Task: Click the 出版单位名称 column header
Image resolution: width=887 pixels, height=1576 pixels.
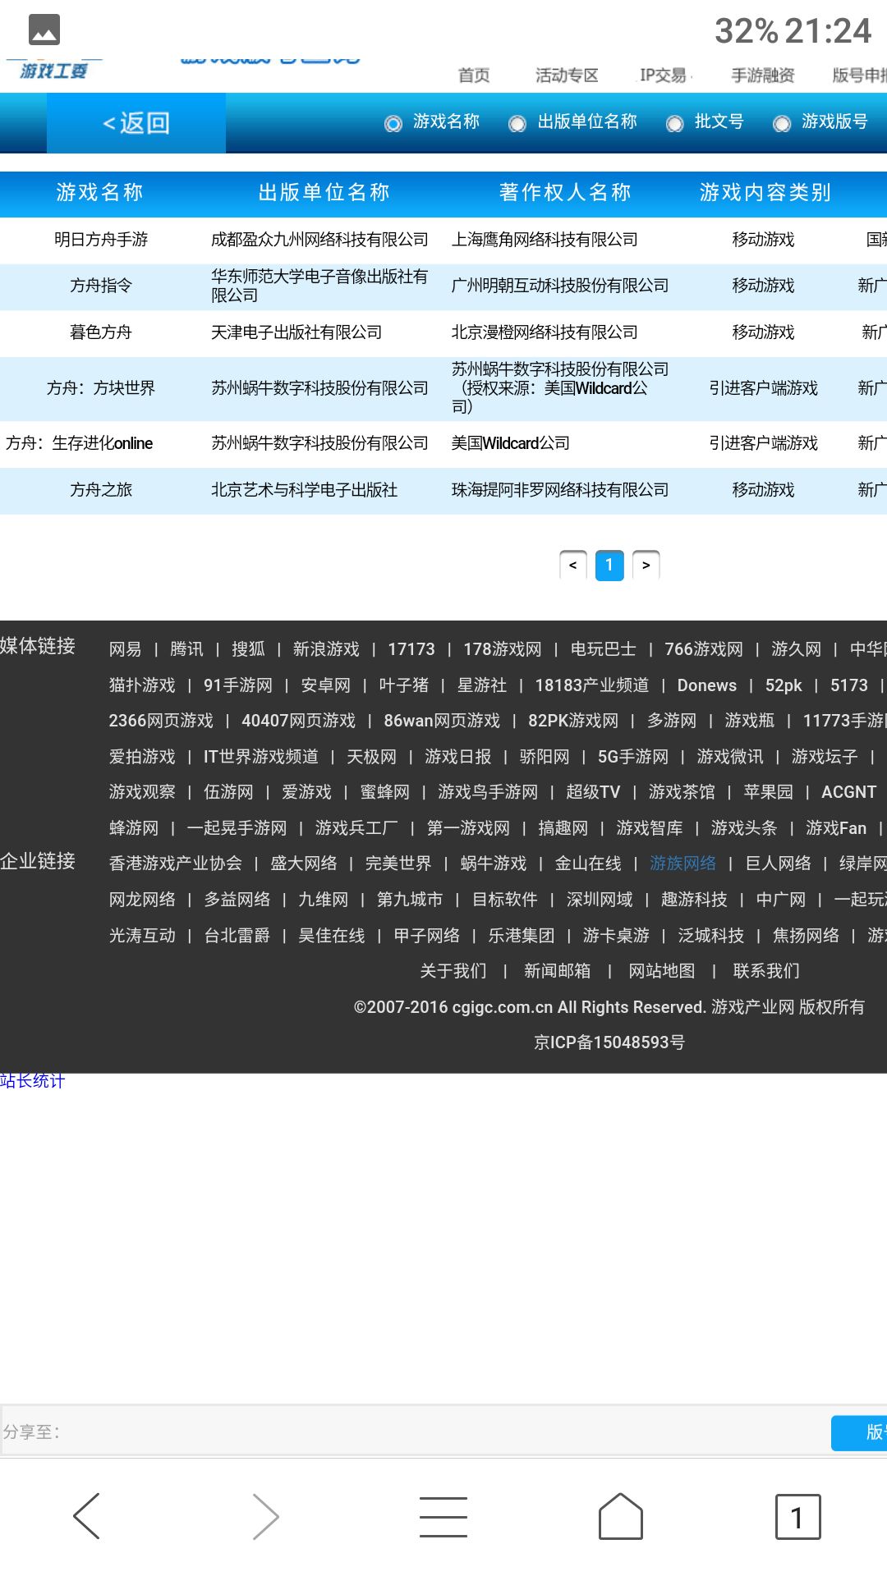Action: [324, 192]
